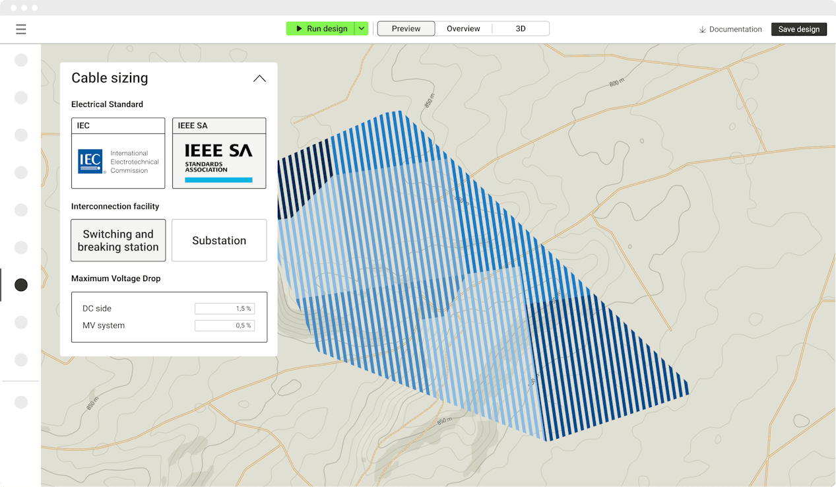Open the Documentation link
The image size is (836, 487).
735,30
